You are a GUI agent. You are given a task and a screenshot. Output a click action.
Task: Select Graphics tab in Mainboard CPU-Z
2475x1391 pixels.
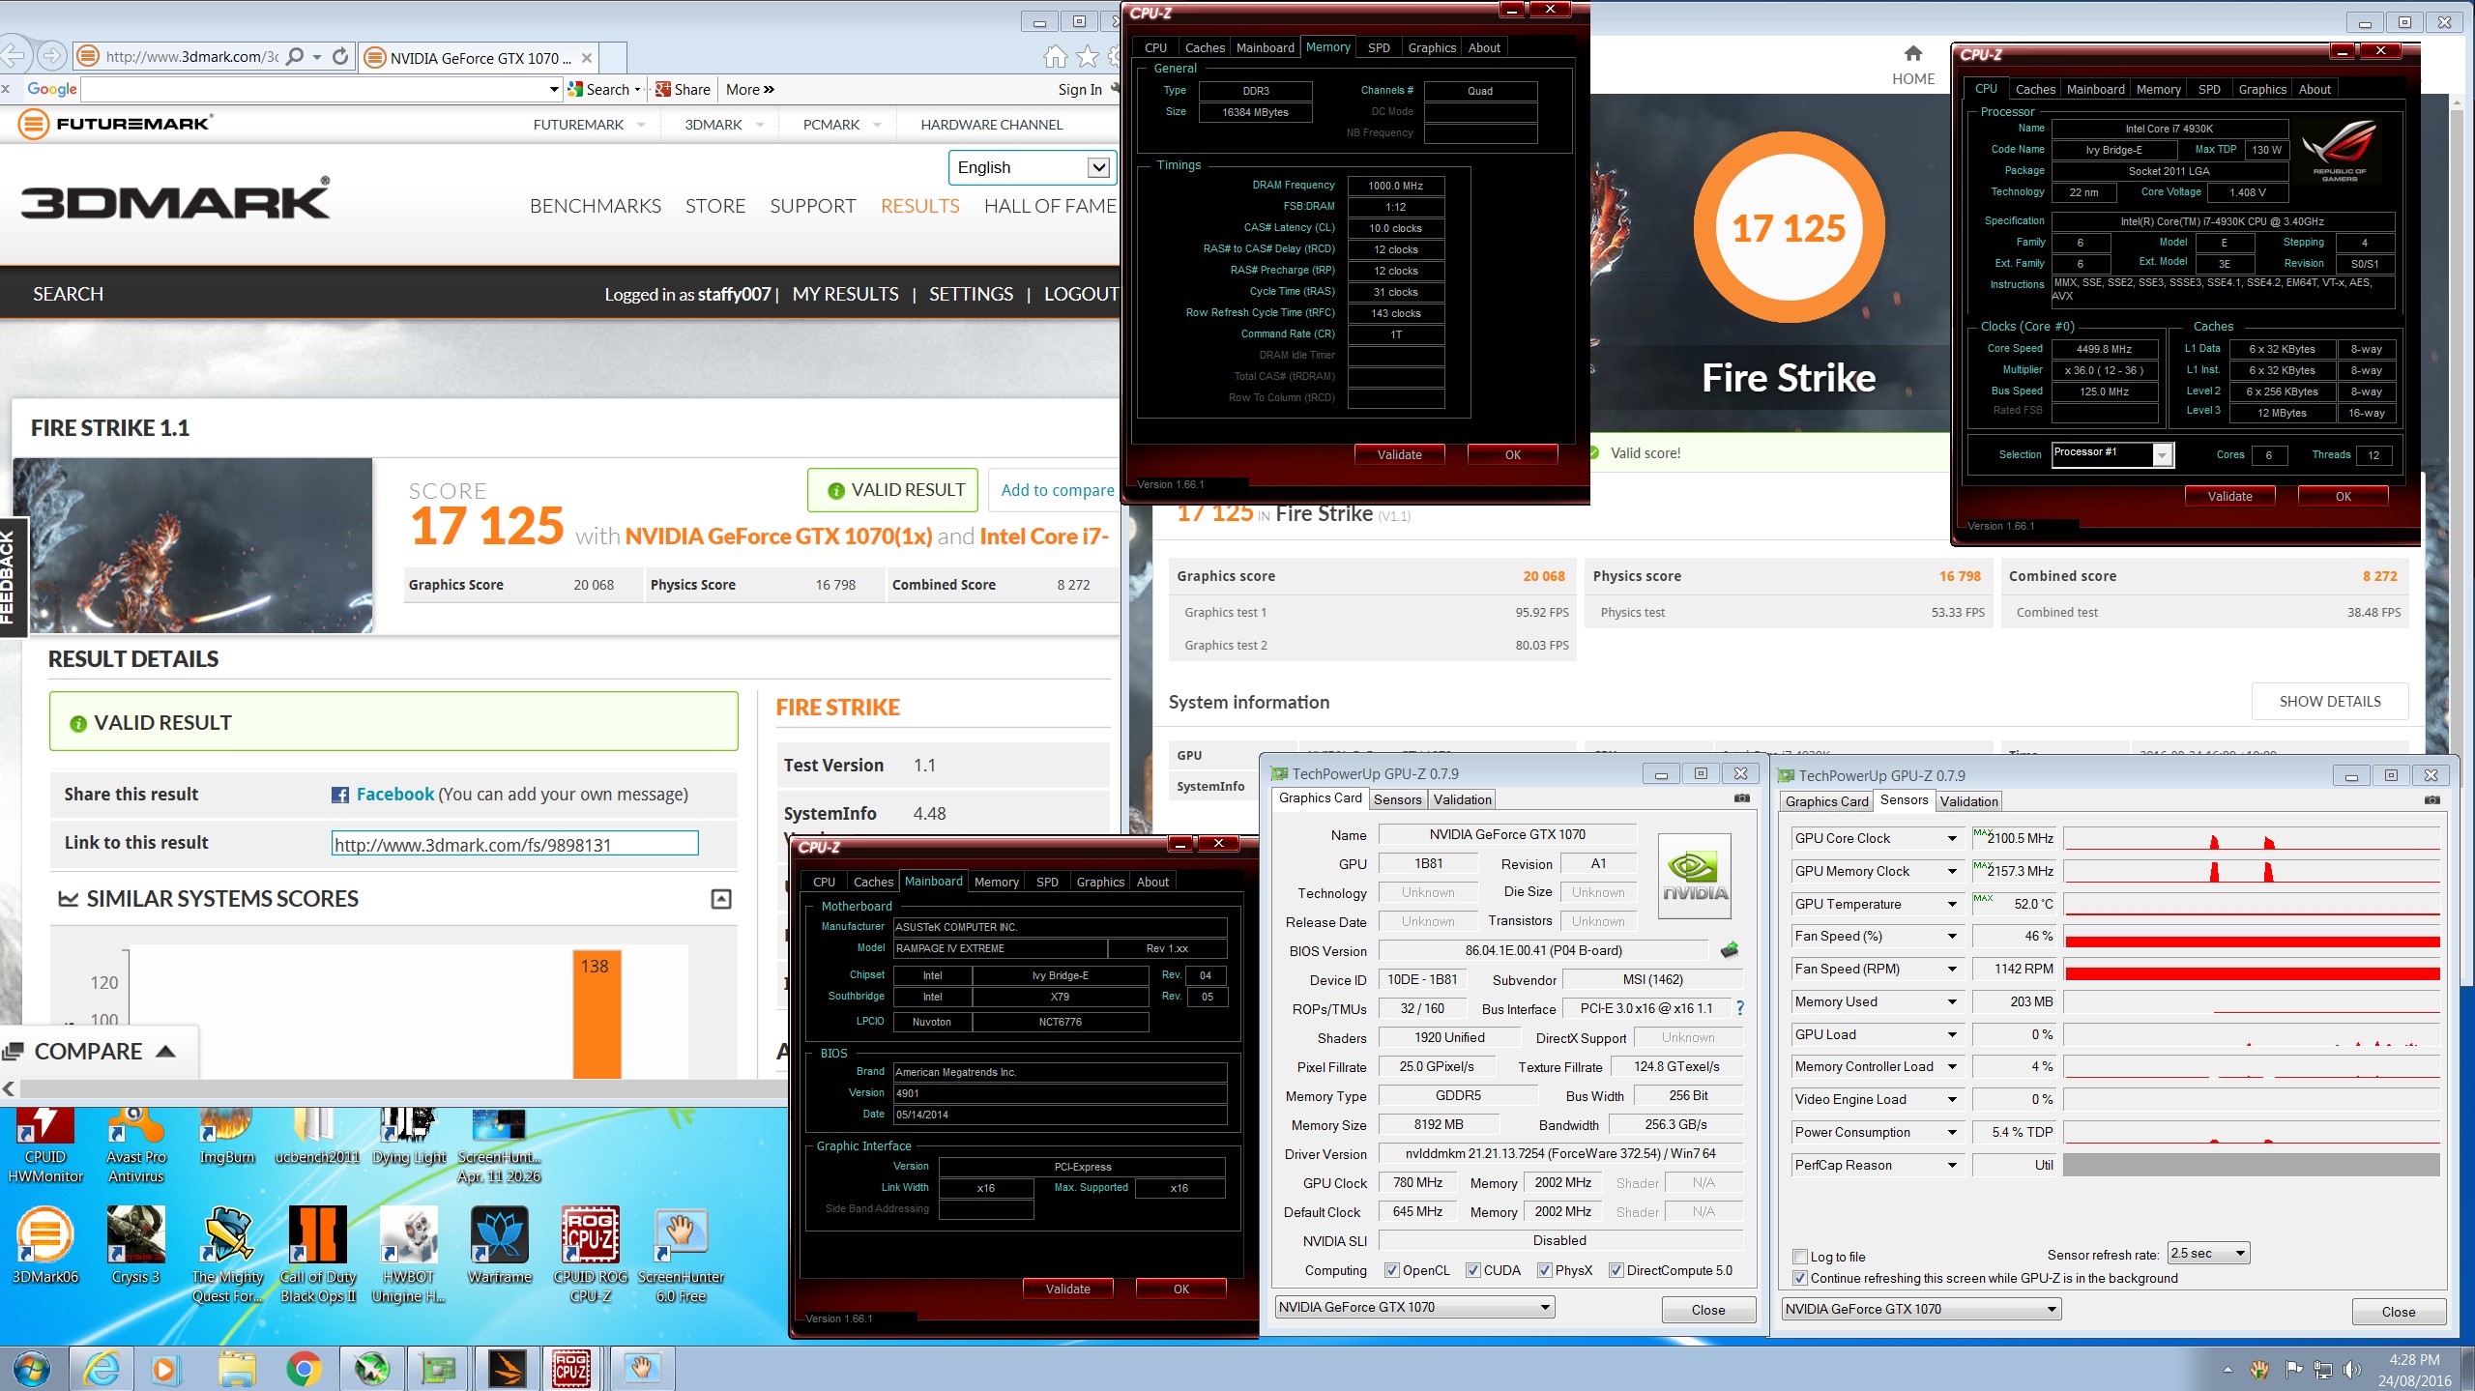[1100, 882]
